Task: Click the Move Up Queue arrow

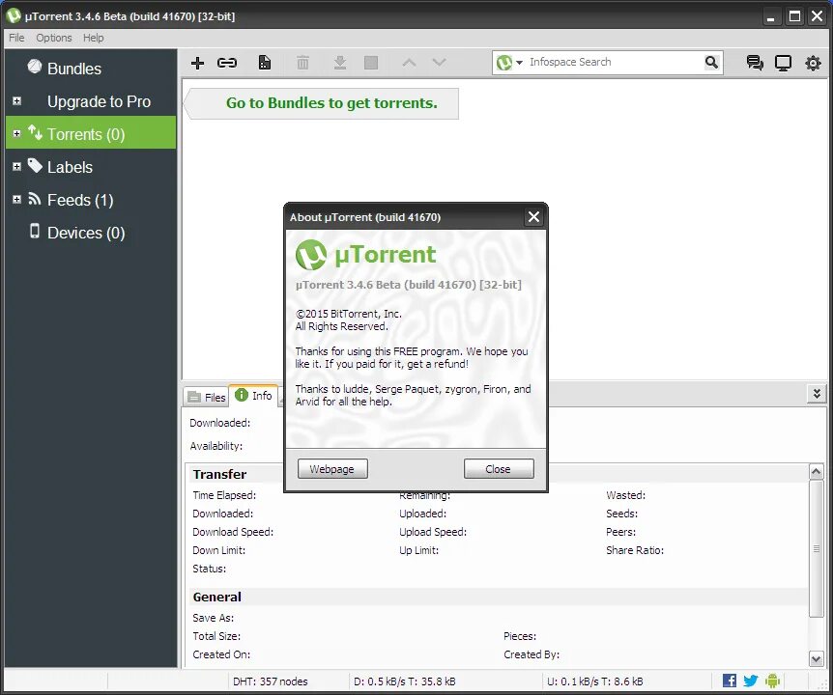Action: pyautogui.click(x=409, y=63)
